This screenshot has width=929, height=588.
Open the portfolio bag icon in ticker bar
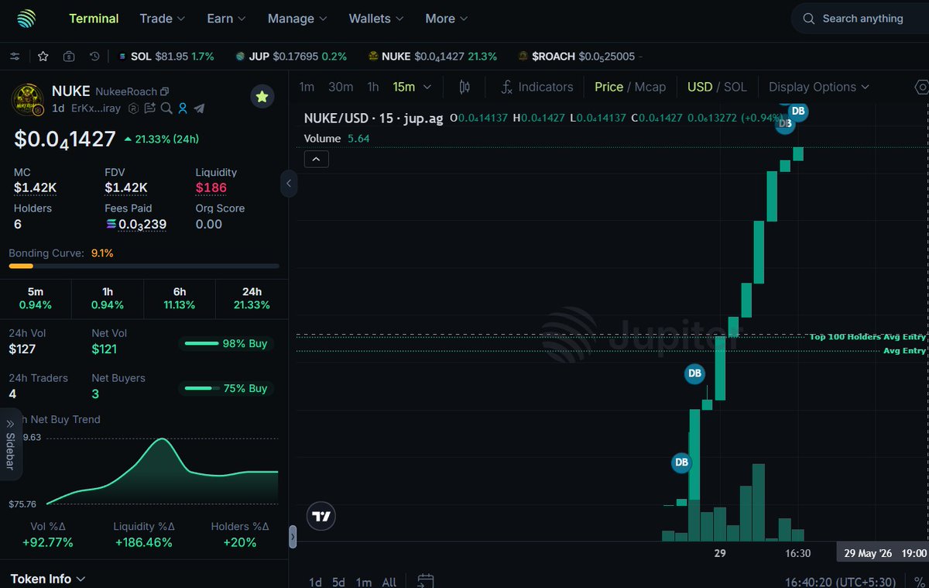pos(69,57)
